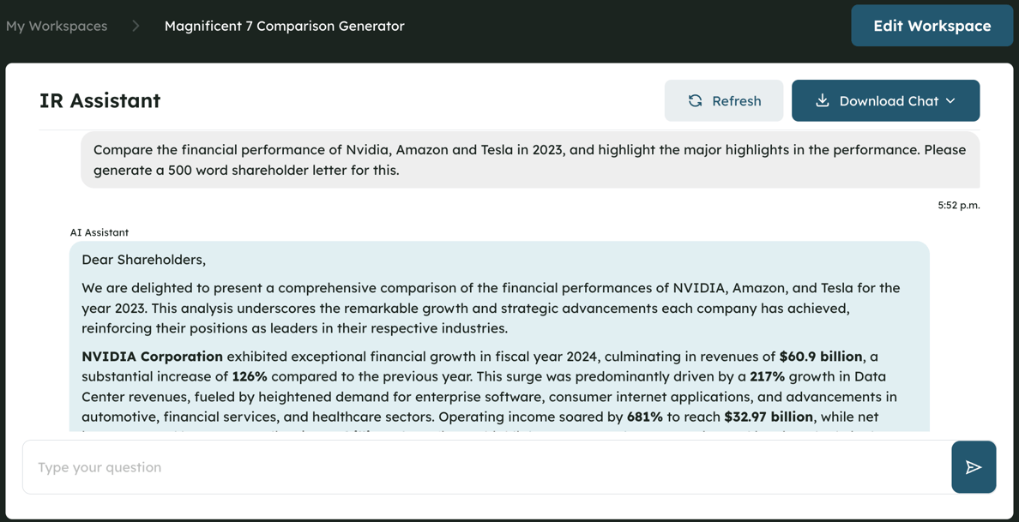1019x522 pixels.
Task: Open the Download Chat options button
Action: click(885, 100)
